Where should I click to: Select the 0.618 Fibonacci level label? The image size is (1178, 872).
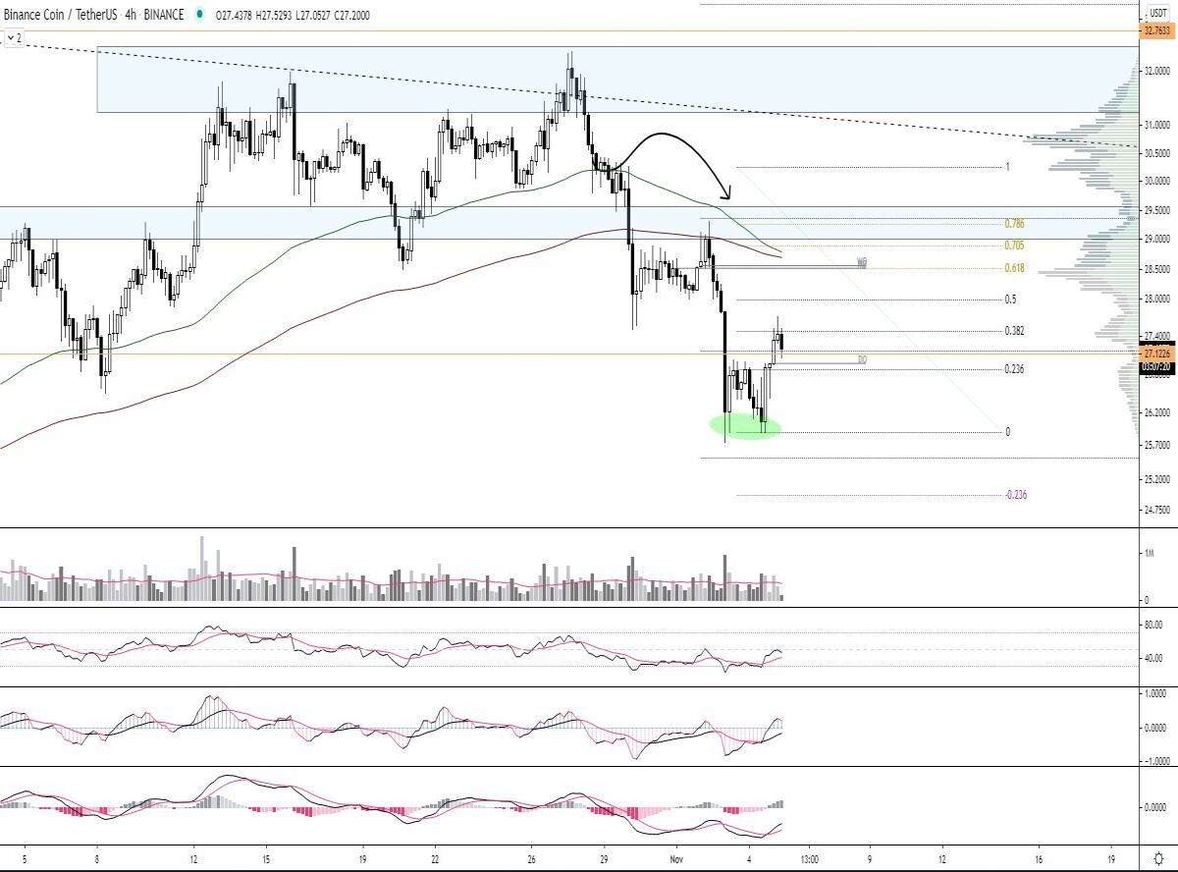coord(1014,268)
